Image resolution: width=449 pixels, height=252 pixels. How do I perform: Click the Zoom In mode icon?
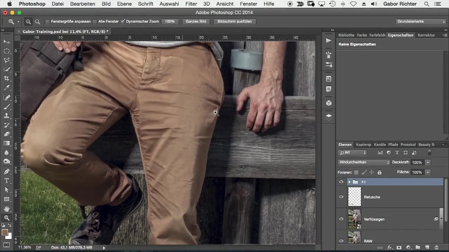[x=28, y=21]
